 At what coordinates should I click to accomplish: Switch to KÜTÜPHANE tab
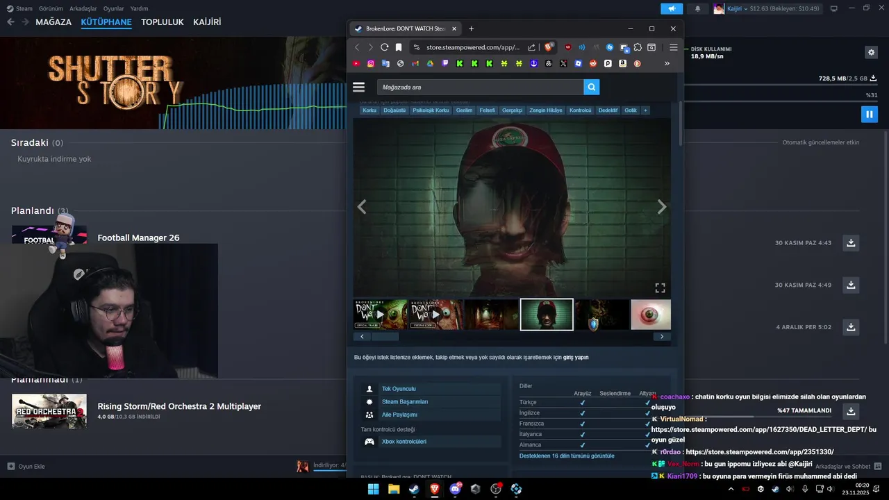pyautogui.click(x=106, y=22)
